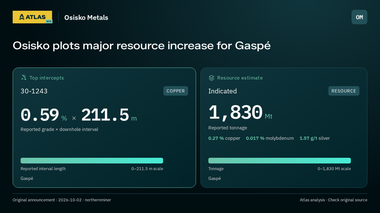Click the '0–1,830 Mt scale' label
Image resolution: width=380 pixels, height=213 pixels.
click(x=334, y=169)
